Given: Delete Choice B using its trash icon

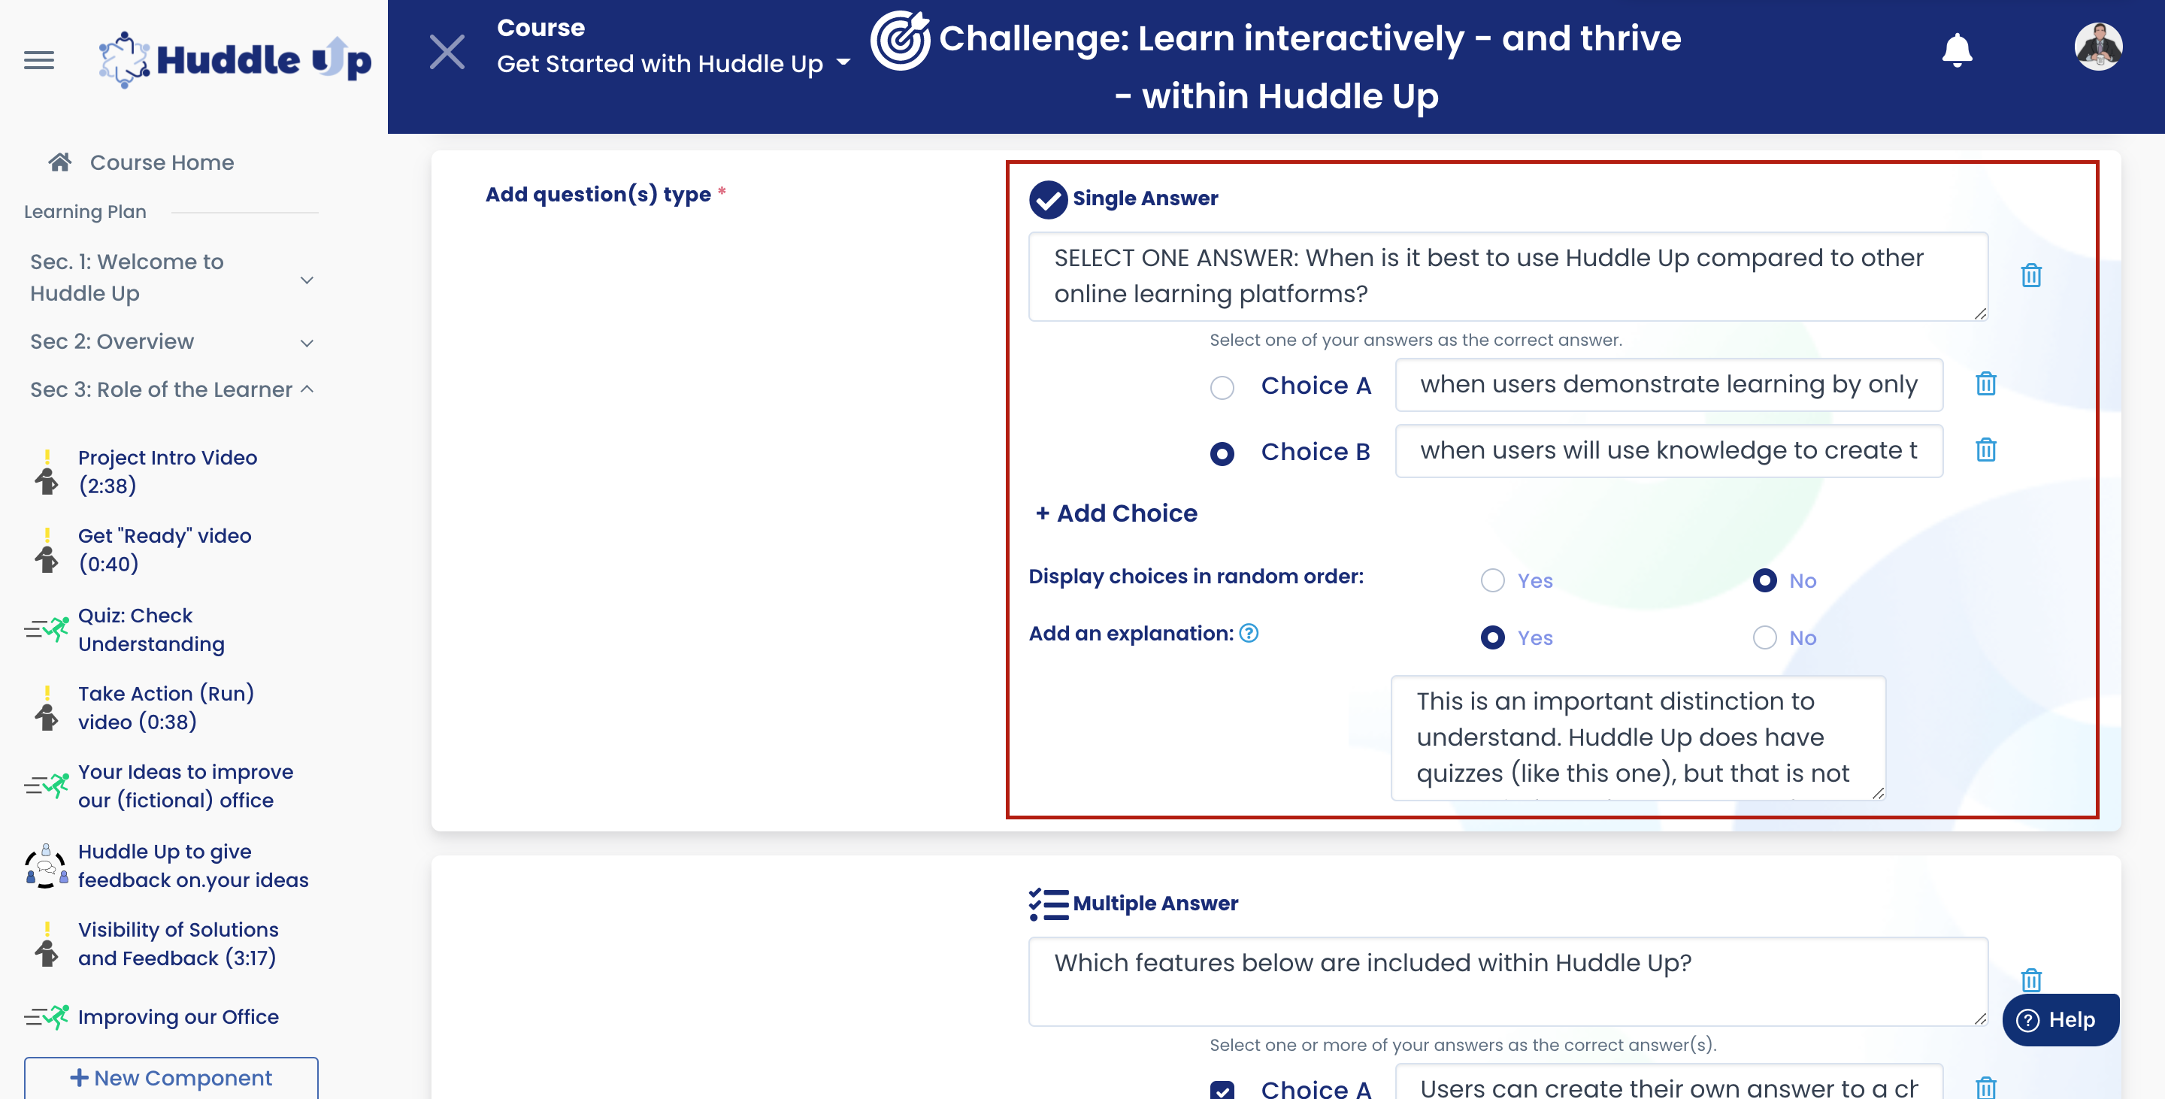Looking at the screenshot, I should (x=1985, y=450).
